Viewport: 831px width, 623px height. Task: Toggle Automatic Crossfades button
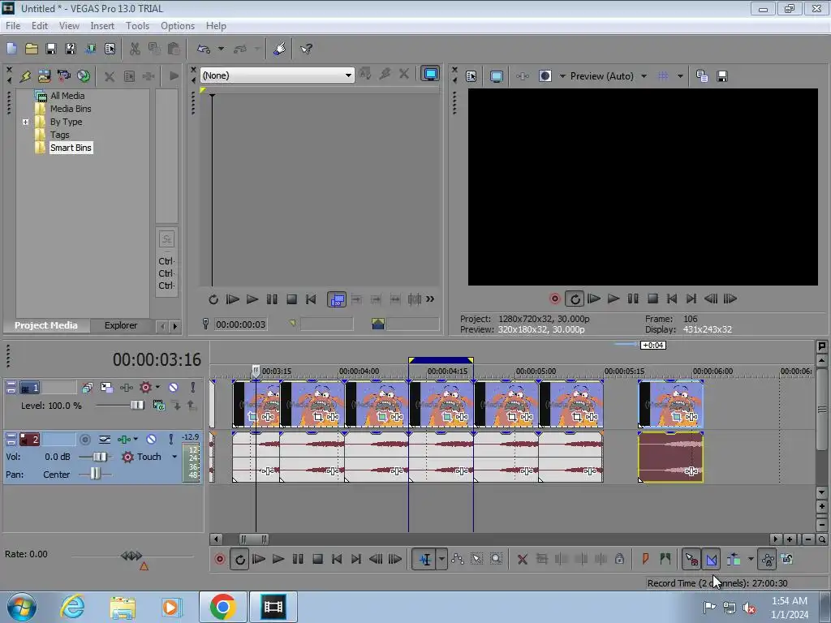point(711,560)
